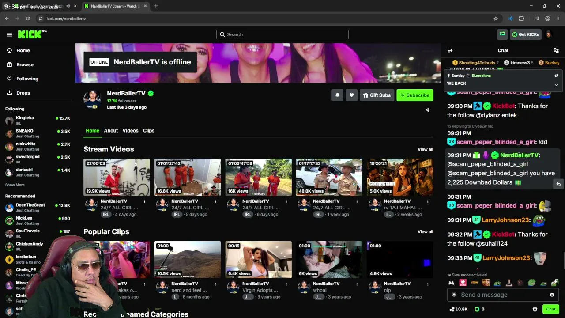This screenshot has width=565, height=318.
Task: Open options menu for the 6 days ago video
Action: (x=286, y=202)
